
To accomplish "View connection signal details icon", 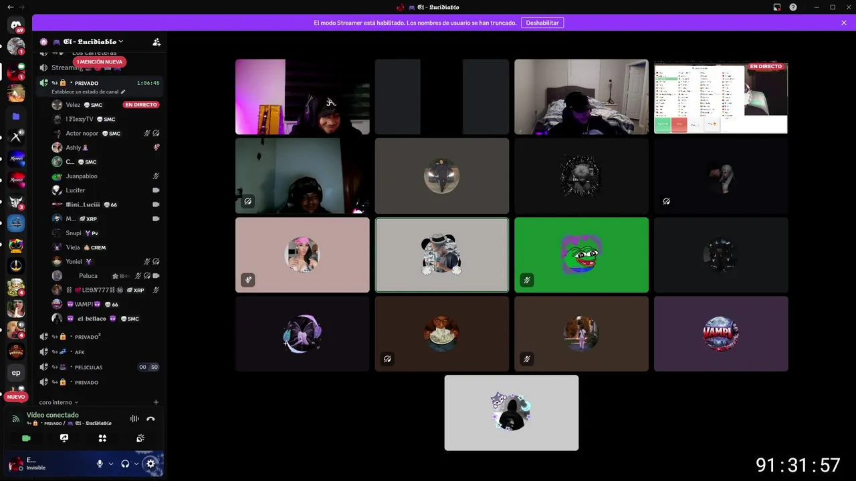I will (16, 419).
